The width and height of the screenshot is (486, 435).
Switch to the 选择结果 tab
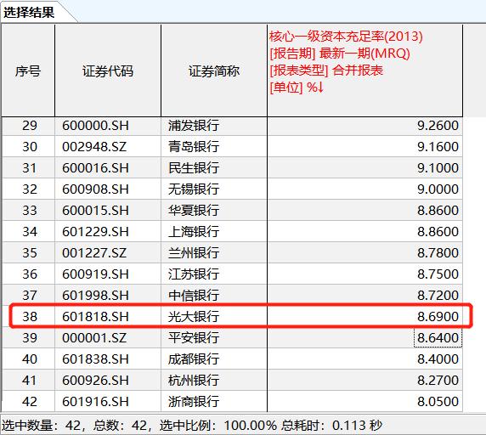pos(29,13)
